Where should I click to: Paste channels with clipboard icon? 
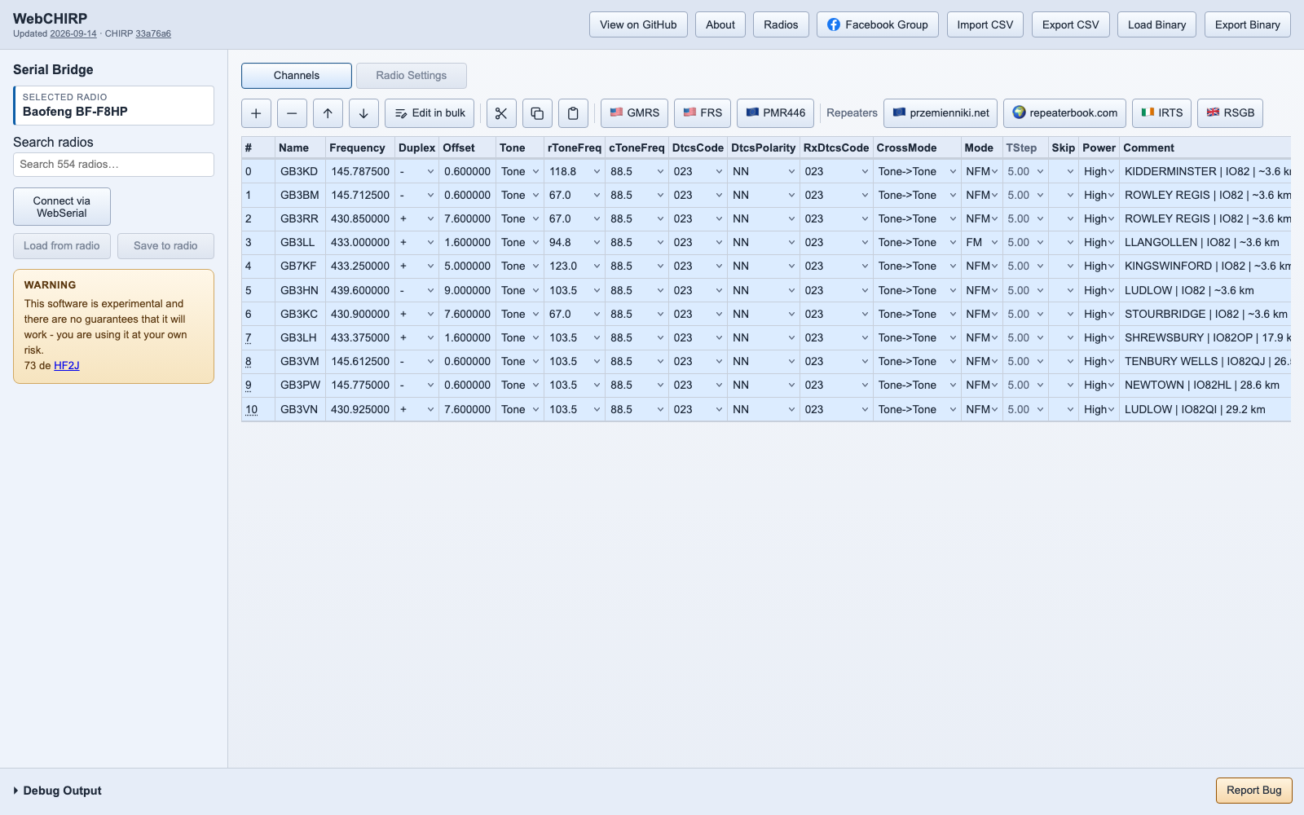coord(573,113)
